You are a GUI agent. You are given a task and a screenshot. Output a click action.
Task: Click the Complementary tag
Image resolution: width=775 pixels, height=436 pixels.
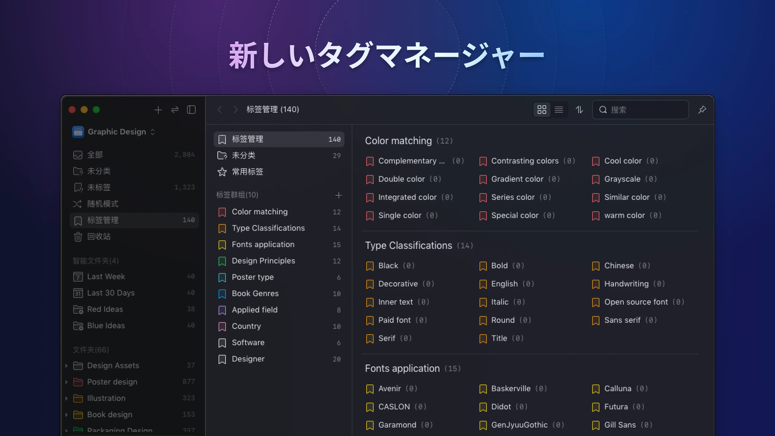pos(415,161)
